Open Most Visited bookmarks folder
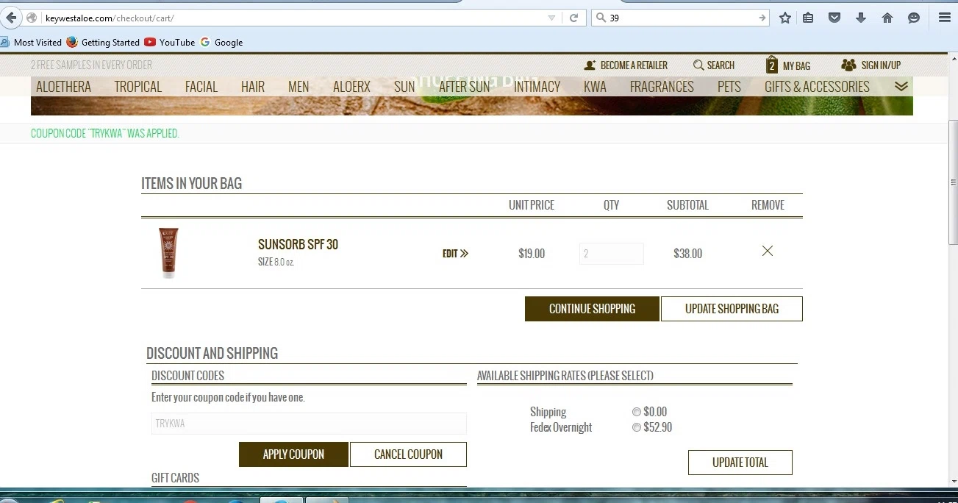This screenshot has height=503, width=958. tap(32, 43)
